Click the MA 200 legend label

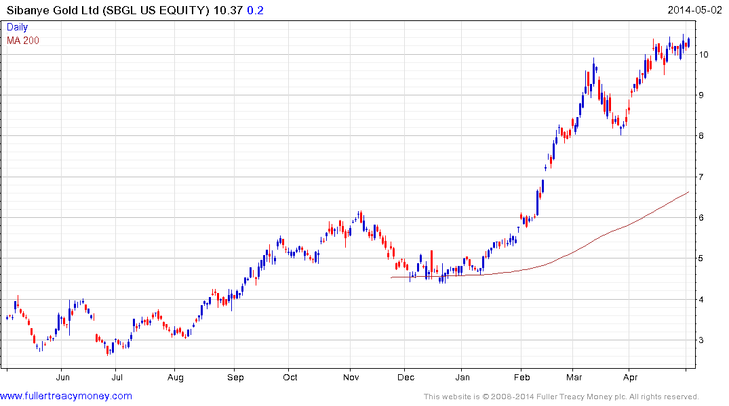[23, 41]
